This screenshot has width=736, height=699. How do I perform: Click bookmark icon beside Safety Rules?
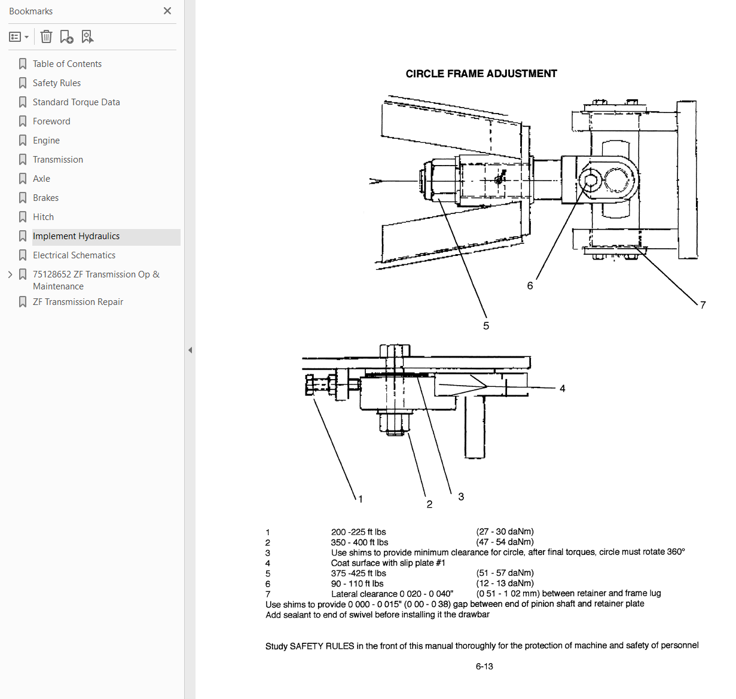(x=23, y=83)
